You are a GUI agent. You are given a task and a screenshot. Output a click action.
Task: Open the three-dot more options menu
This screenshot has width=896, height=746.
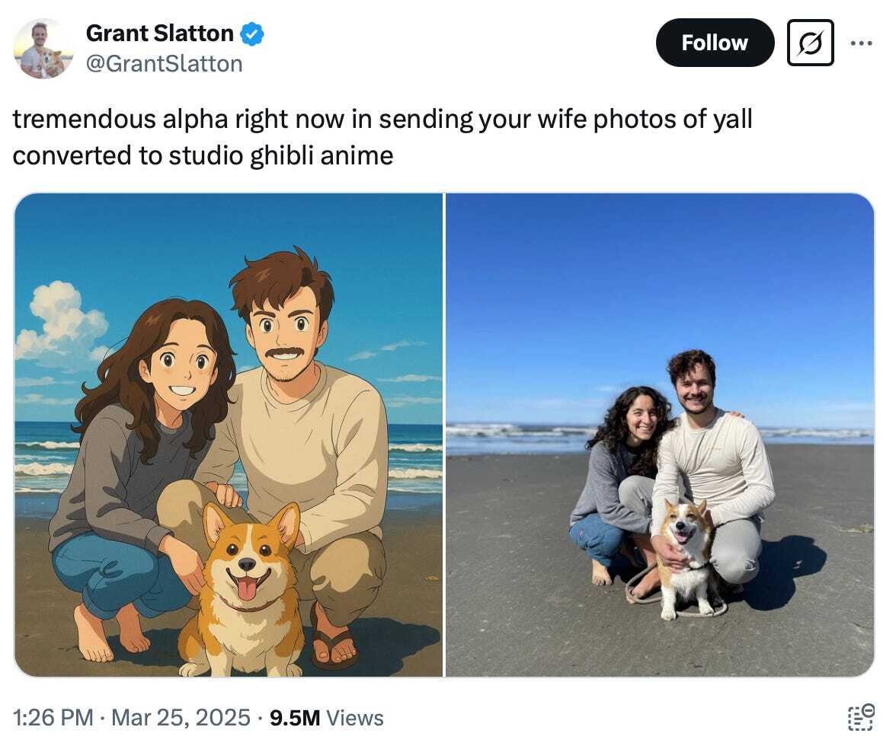861,43
